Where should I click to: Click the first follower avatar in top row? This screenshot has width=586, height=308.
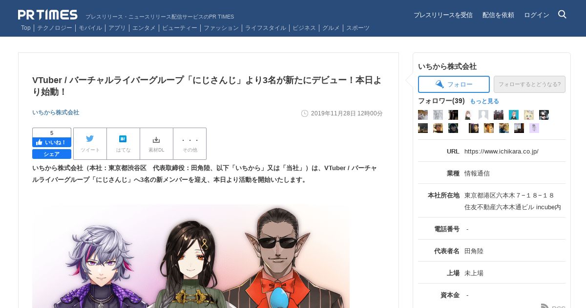point(423,115)
